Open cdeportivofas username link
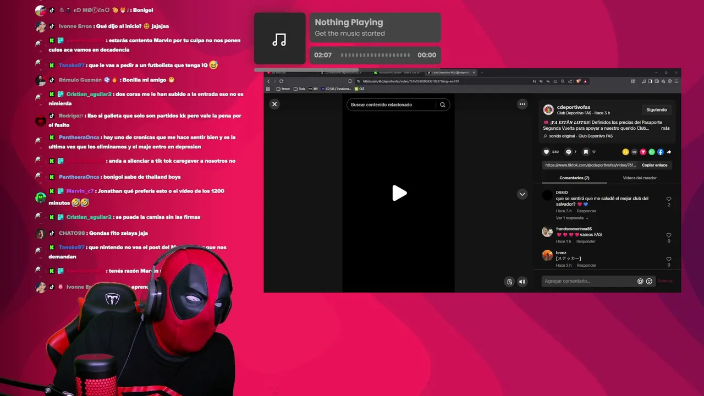704x396 pixels. pos(574,107)
